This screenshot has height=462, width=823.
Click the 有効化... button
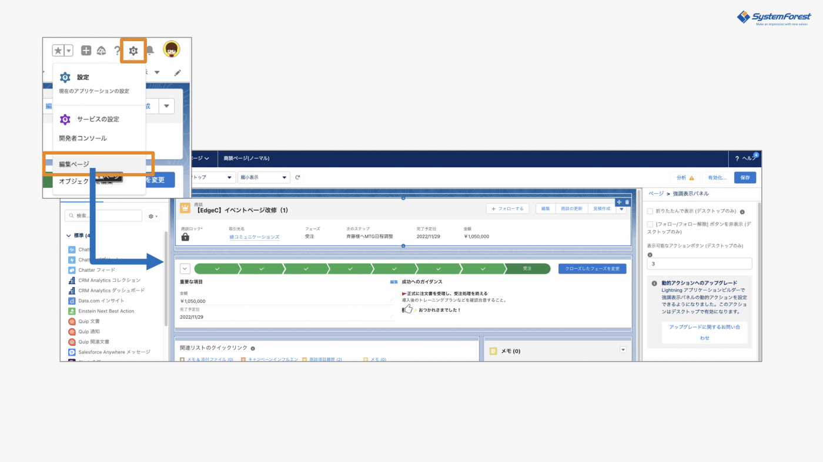click(717, 177)
